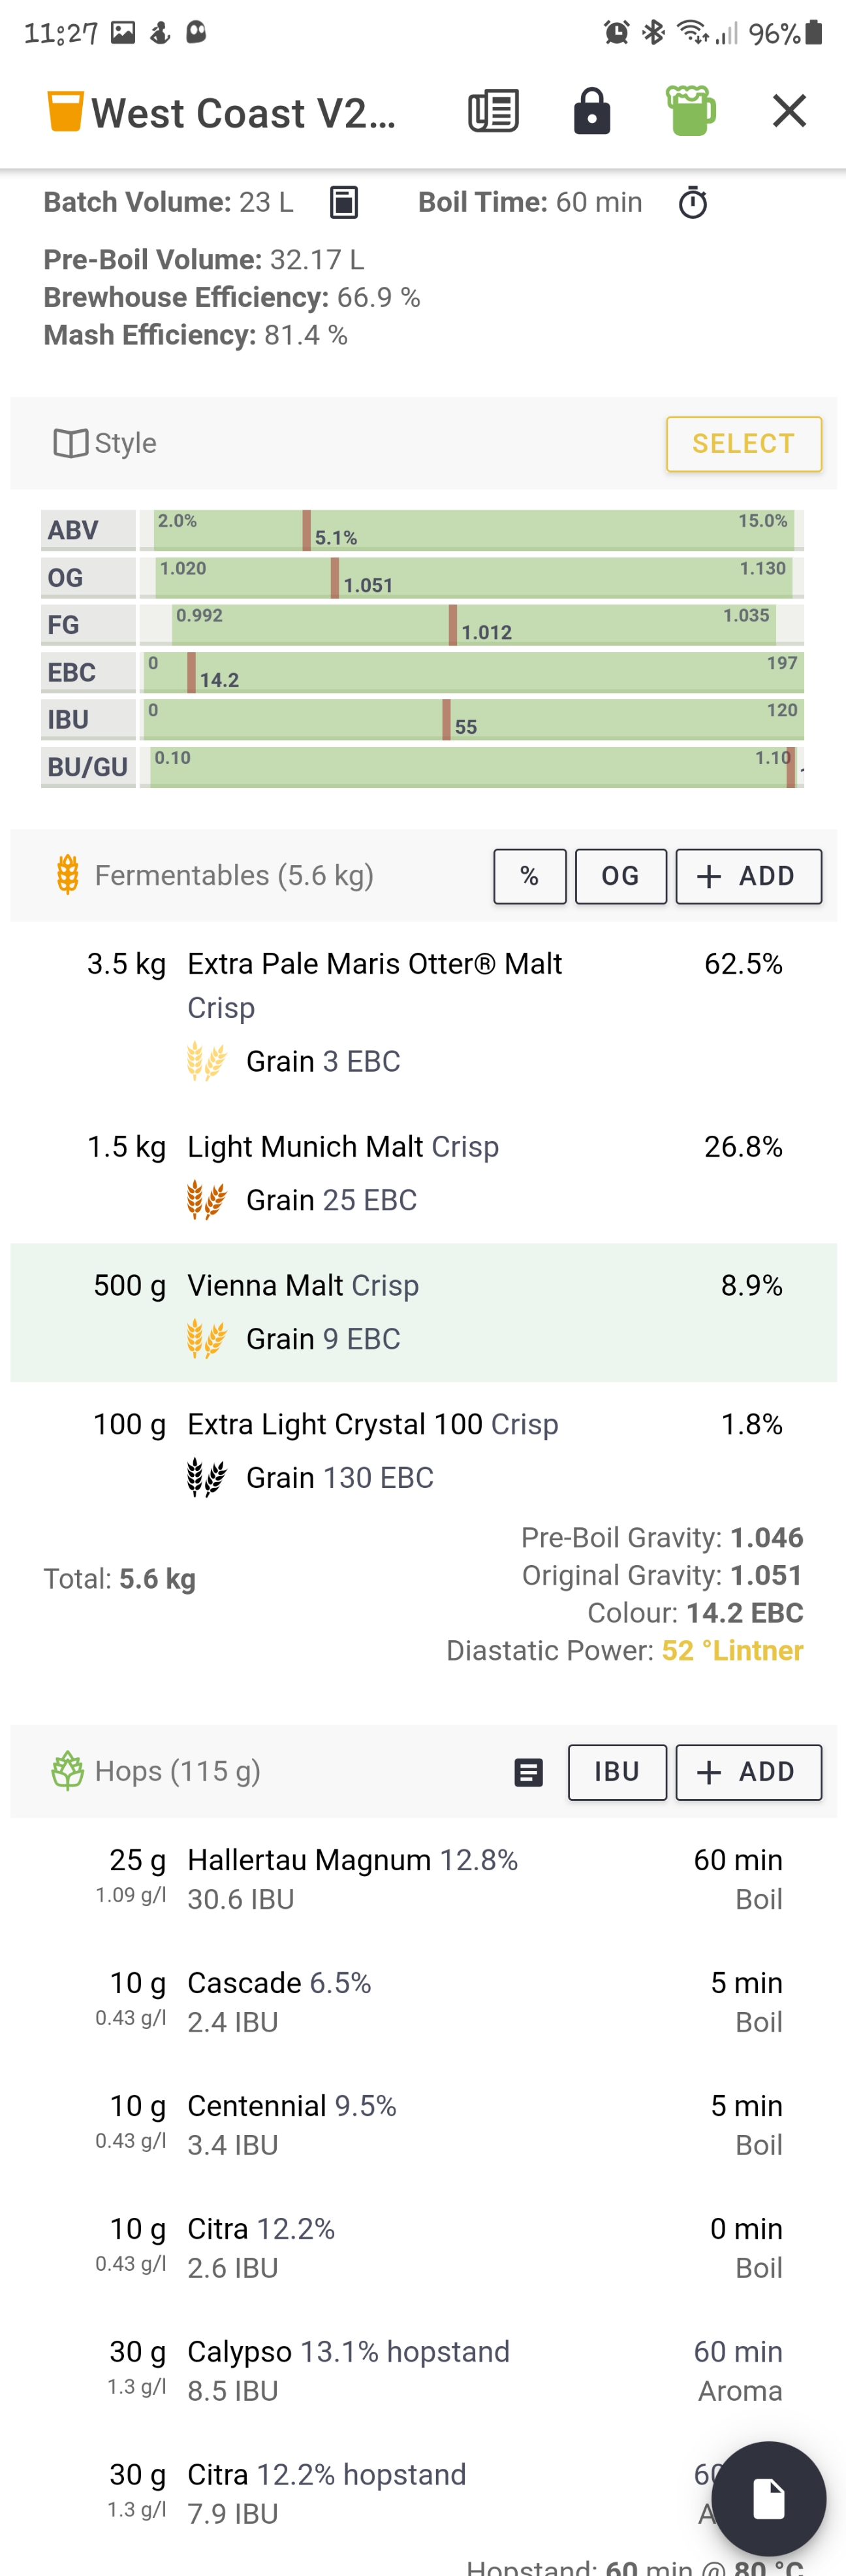Screen dimensions: 846x2576
Task: Tap the boil time stopwatch icon
Action: tap(692, 203)
